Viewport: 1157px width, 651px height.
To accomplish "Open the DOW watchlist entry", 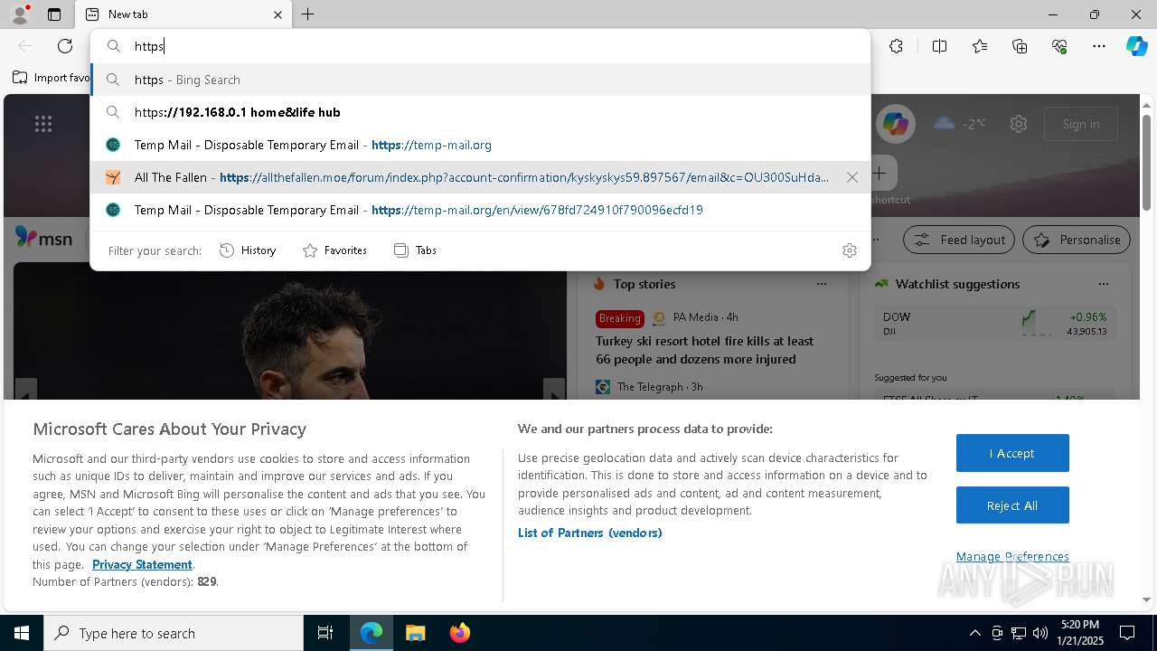I will click(994, 324).
